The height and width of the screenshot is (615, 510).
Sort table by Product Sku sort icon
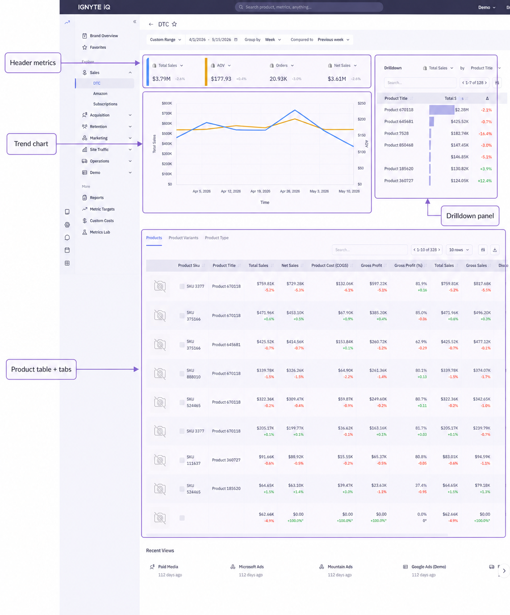(204, 266)
